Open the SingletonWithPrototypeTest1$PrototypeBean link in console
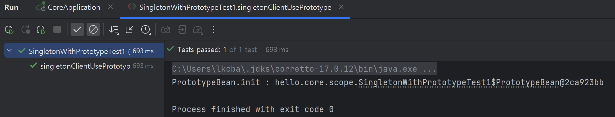 click(x=459, y=82)
